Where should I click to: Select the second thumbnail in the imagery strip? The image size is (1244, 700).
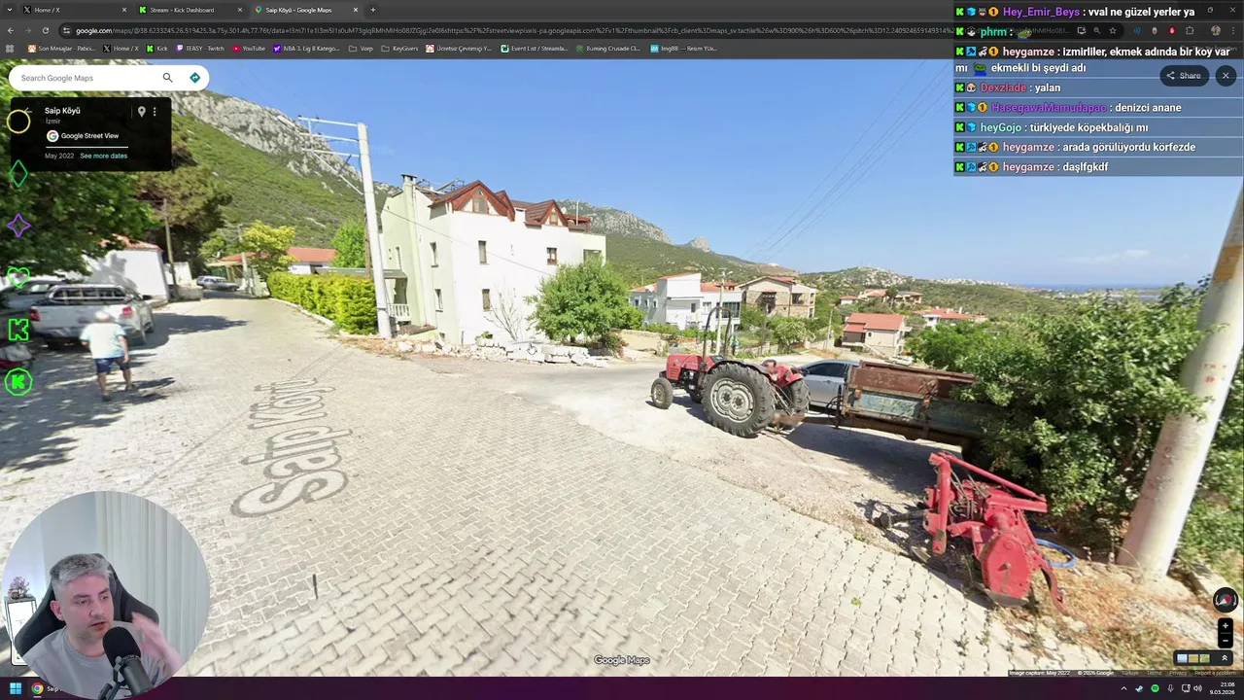pos(1193,658)
